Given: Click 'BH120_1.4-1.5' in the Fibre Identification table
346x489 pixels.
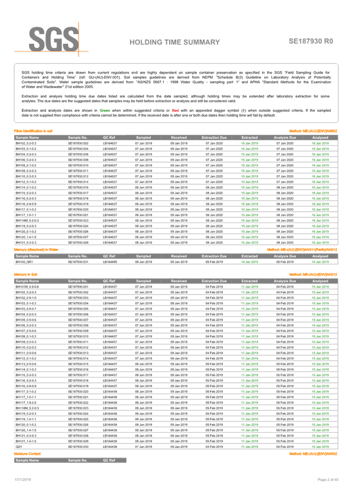Looking at the screenshot, I should pyautogui.click(x=26, y=237).
